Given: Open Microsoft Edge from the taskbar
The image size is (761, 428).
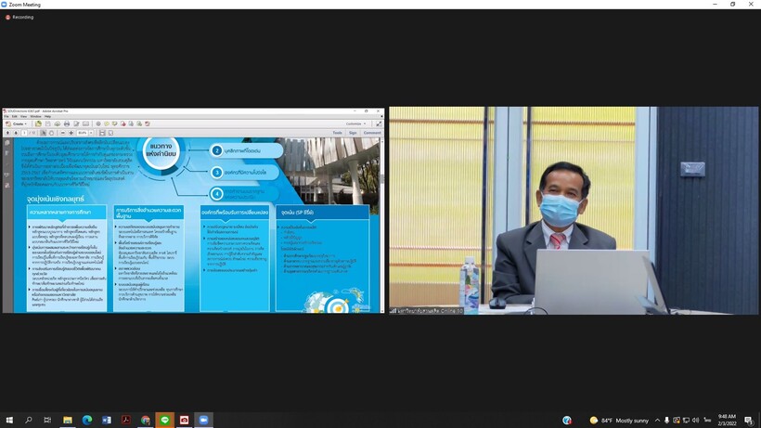Looking at the screenshot, I should tap(86, 421).
